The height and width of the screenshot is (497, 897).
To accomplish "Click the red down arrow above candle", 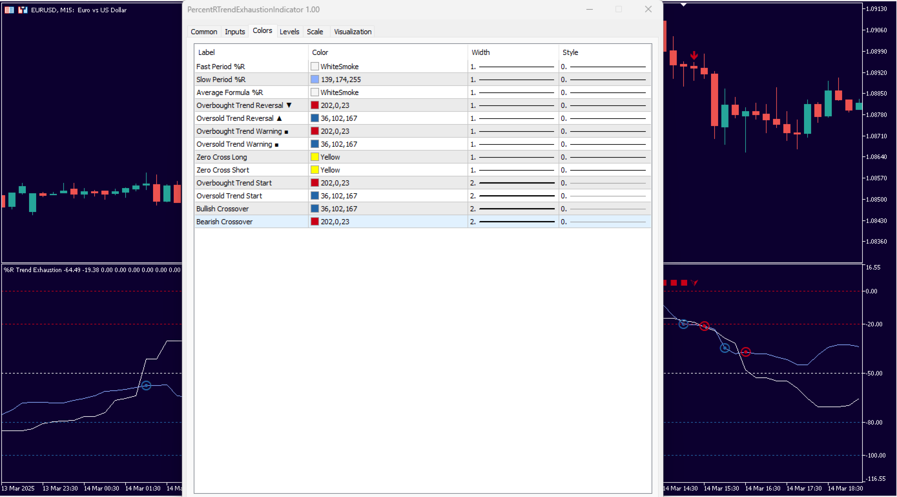I will click(694, 56).
